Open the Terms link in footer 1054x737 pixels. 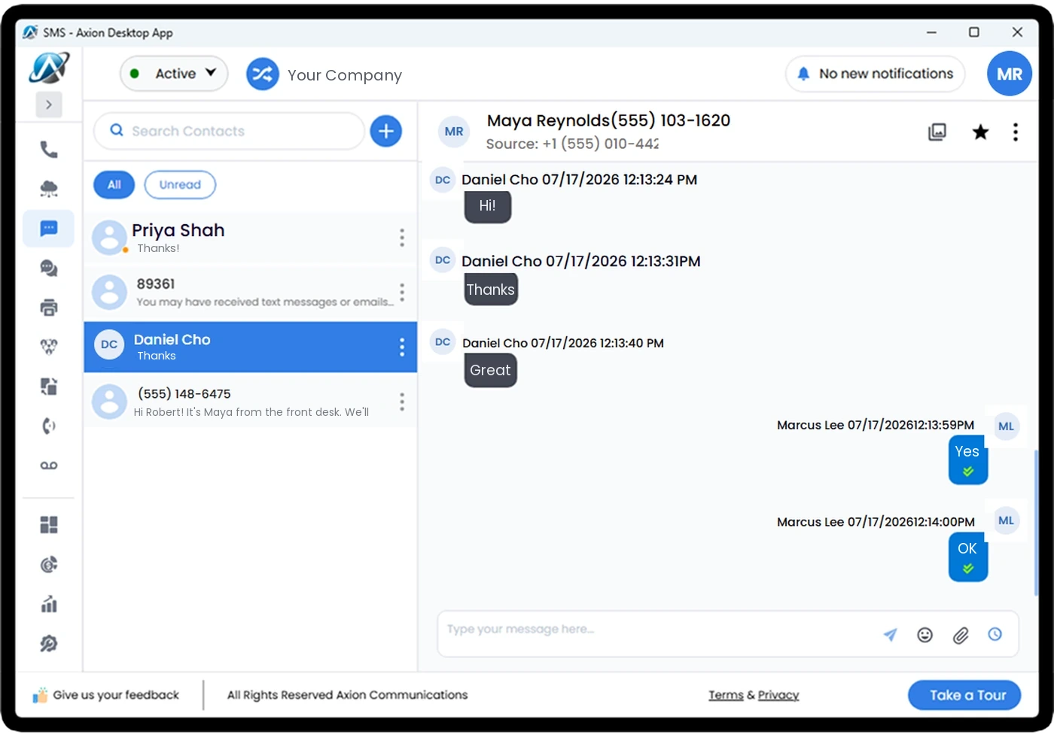pyautogui.click(x=726, y=695)
